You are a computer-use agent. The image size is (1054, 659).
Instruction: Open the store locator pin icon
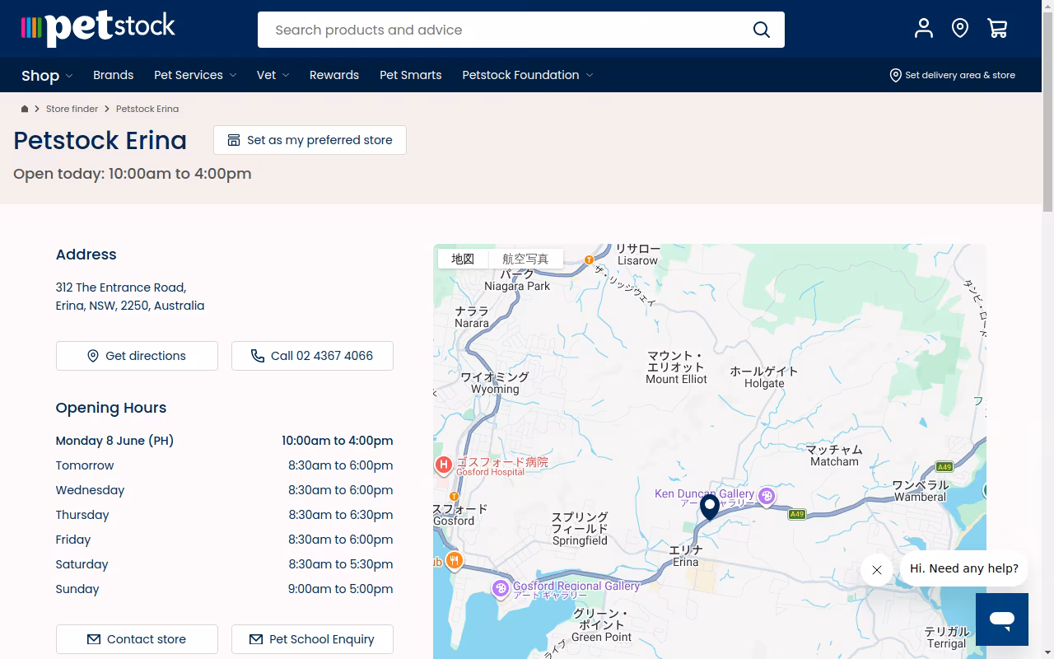(960, 29)
